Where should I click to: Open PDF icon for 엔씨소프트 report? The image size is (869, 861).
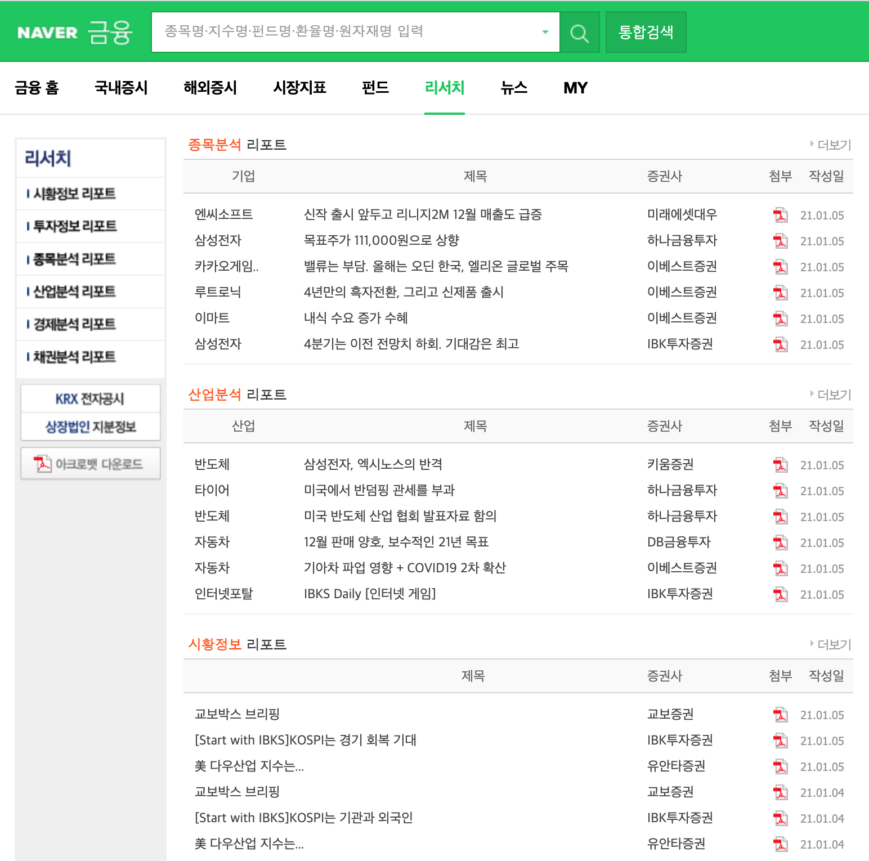pos(780,215)
